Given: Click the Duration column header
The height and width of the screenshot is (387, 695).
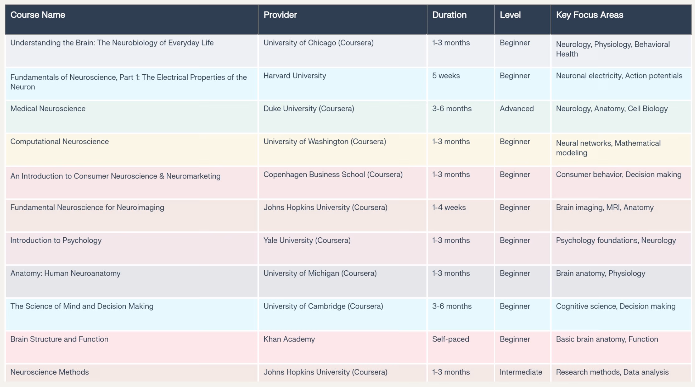Looking at the screenshot, I should pos(449,15).
